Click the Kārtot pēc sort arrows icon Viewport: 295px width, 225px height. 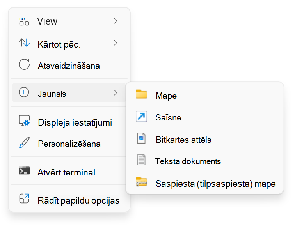pyautogui.click(x=24, y=43)
